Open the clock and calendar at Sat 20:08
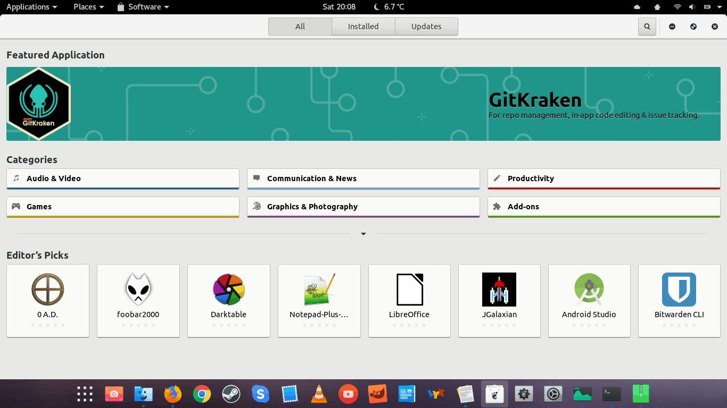The width and height of the screenshot is (727, 408). pos(339,7)
